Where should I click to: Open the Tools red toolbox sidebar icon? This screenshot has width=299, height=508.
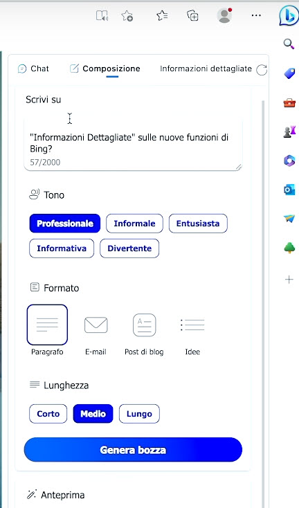[289, 103]
